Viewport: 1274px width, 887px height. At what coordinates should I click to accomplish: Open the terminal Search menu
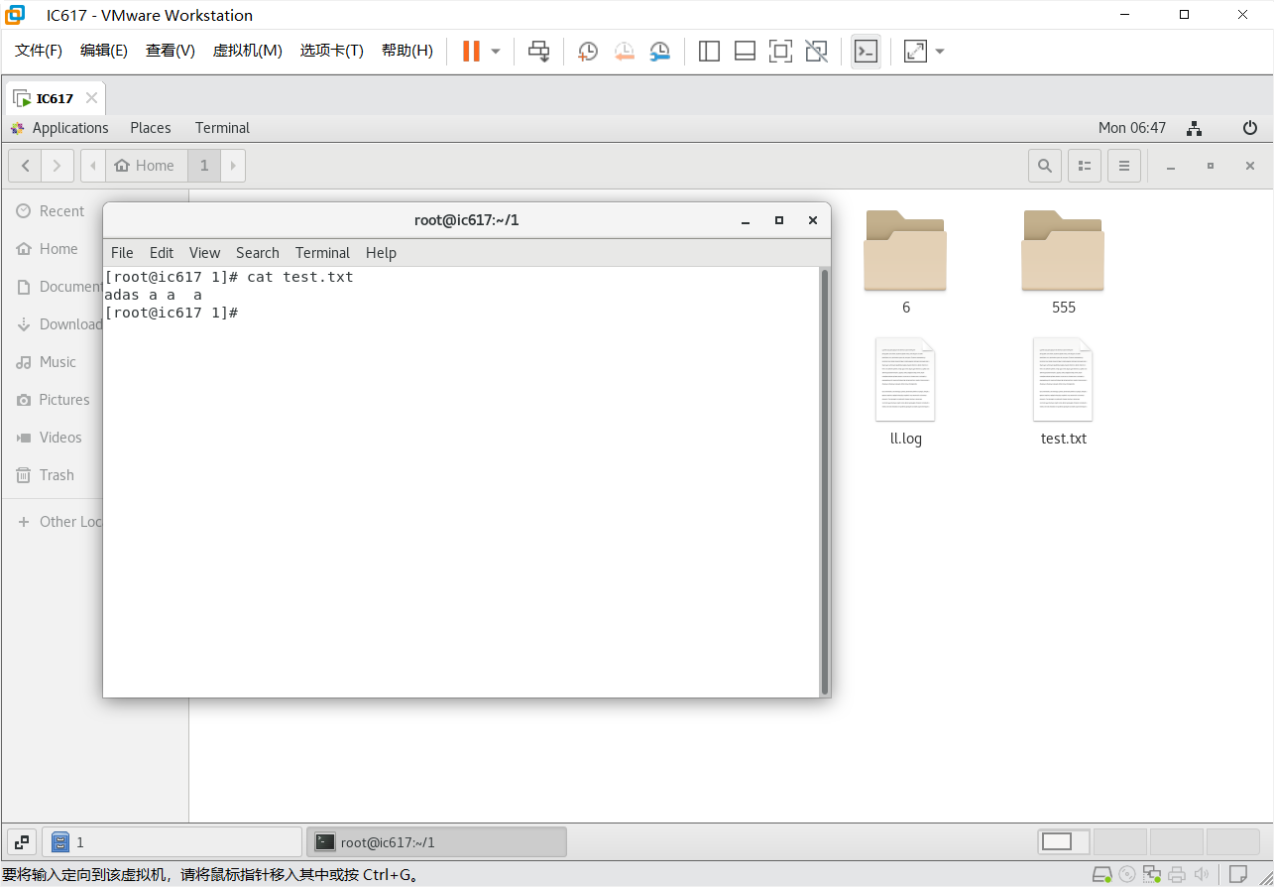point(258,253)
